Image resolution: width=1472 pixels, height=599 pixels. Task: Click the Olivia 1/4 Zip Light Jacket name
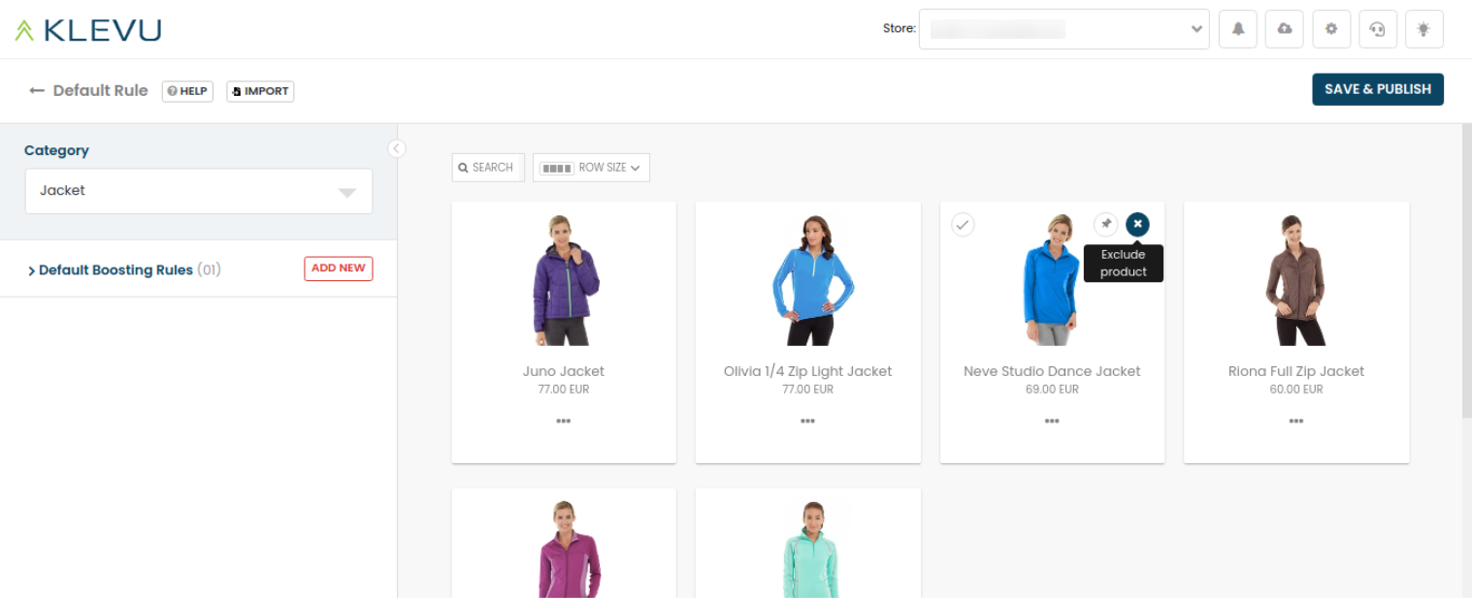[x=807, y=371]
